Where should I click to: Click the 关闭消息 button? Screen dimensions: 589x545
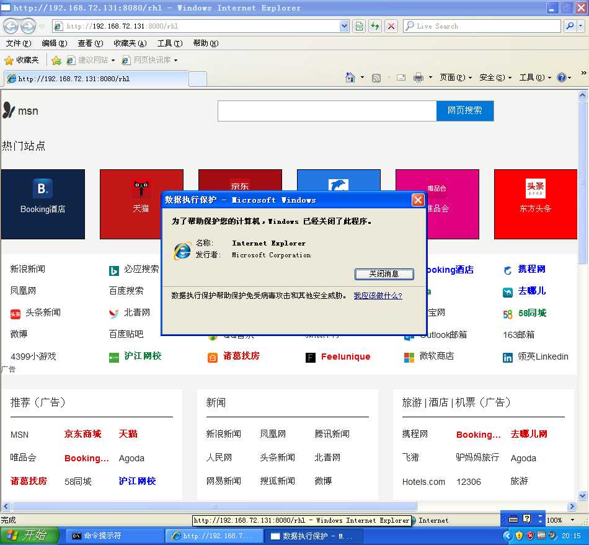384,274
